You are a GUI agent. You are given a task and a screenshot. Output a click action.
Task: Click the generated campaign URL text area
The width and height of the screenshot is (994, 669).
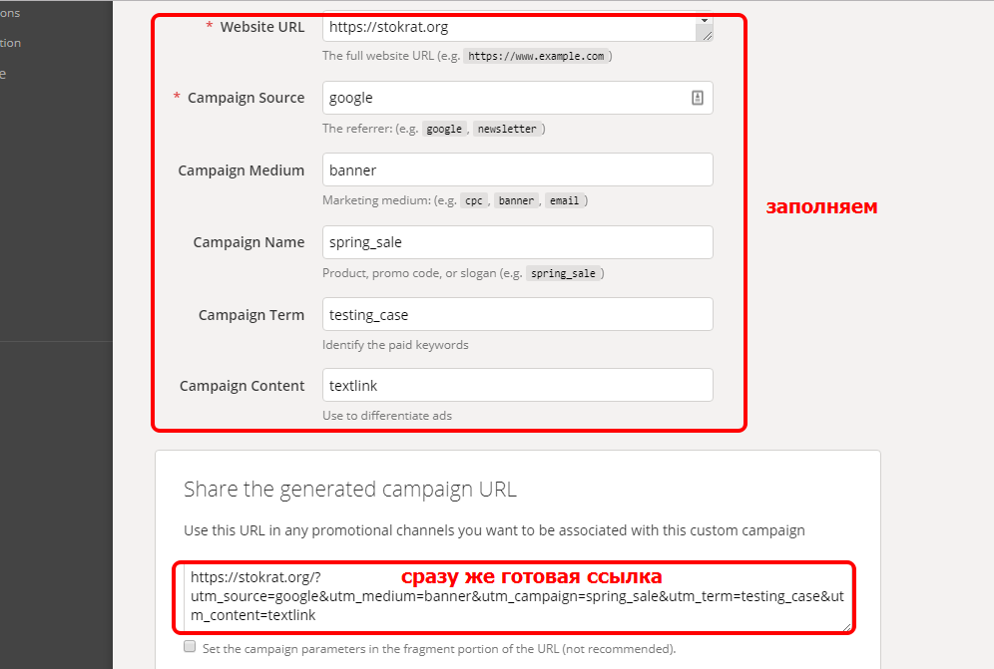click(x=517, y=598)
